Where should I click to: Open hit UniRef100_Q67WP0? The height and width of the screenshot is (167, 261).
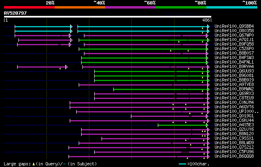pyautogui.click(x=234, y=35)
